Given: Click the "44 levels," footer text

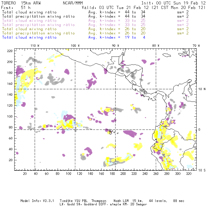Looking at the screenshot, I should click(158, 201).
